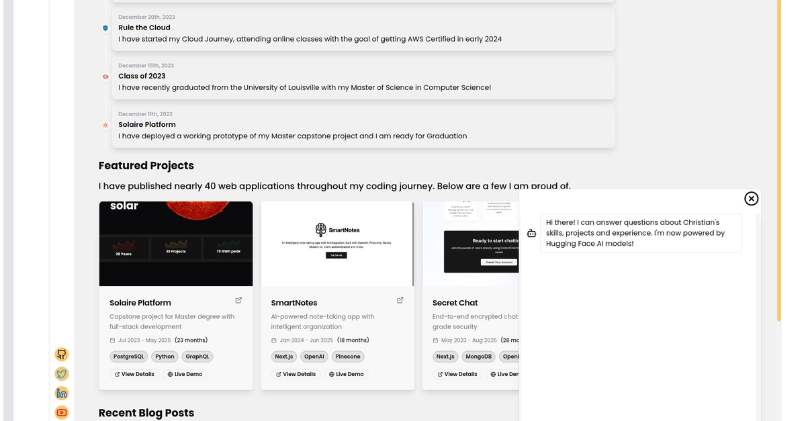Click the Featured Projects heading

[x=146, y=166]
